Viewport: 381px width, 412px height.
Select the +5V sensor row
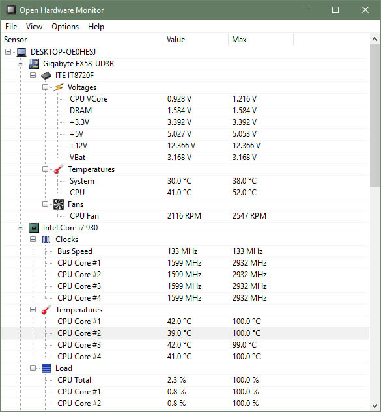coord(185,134)
